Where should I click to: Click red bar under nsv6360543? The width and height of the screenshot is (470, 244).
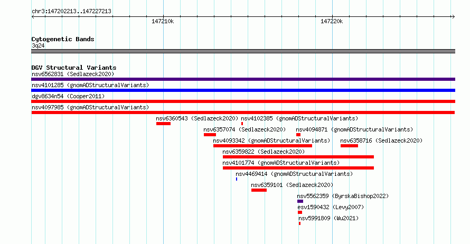click(x=163, y=124)
